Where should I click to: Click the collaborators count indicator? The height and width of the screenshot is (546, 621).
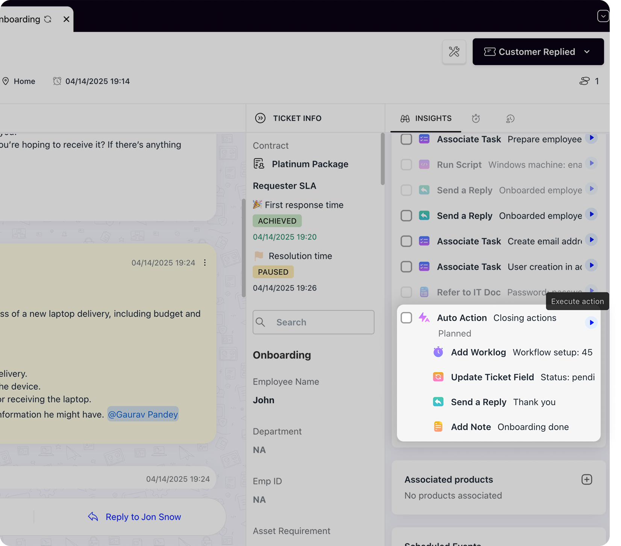coord(589,81)
